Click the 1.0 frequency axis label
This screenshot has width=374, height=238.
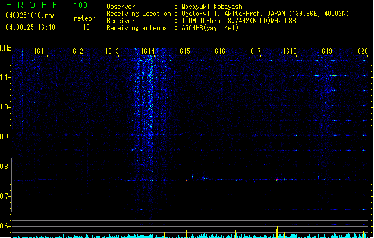(5, 107)
